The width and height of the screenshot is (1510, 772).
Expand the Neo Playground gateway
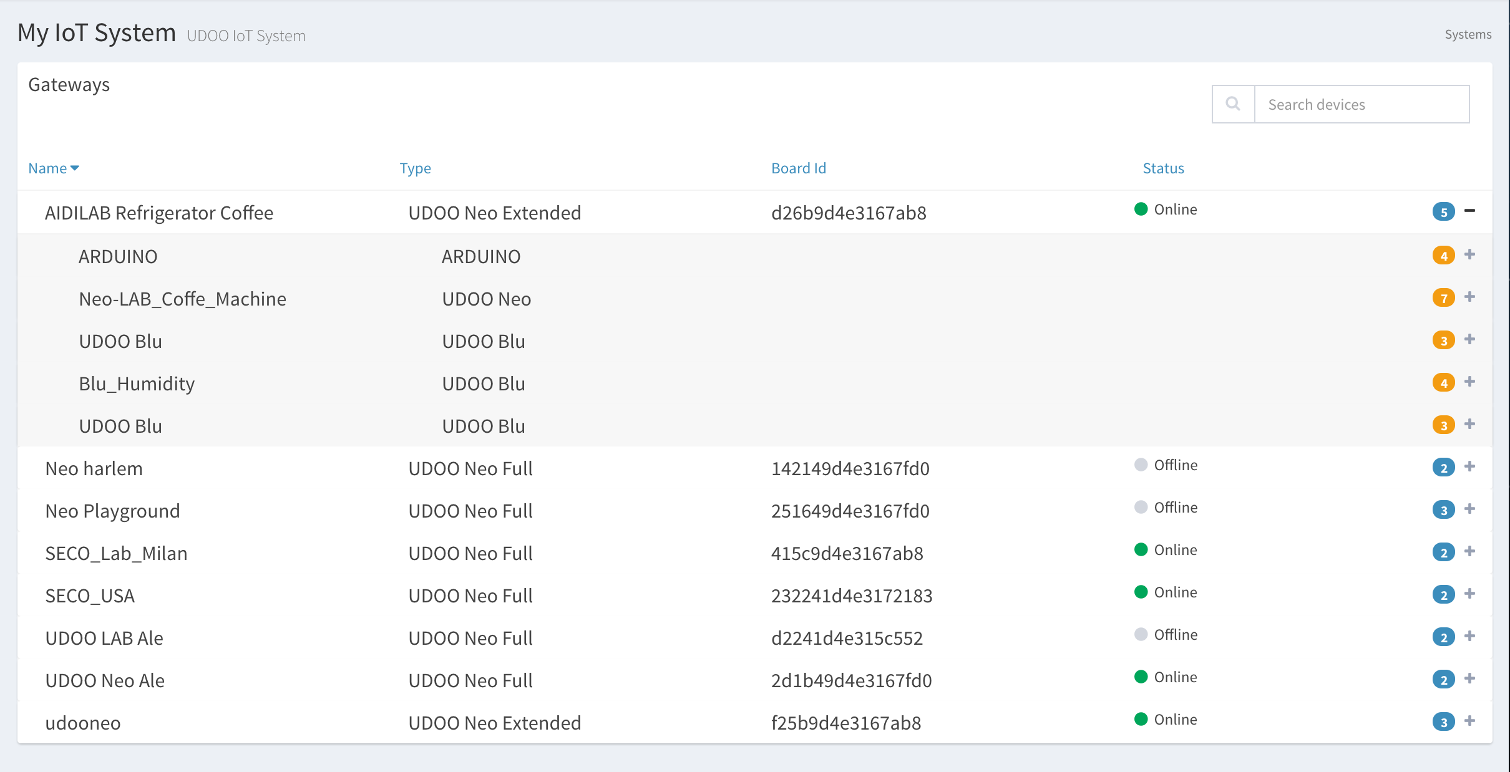(x=1469, y=509)
